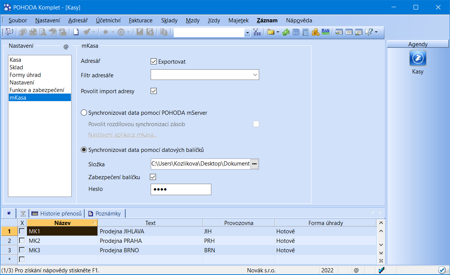
Task: Click the green banknotes toolbar icon
Action: (x=286, y=32)
